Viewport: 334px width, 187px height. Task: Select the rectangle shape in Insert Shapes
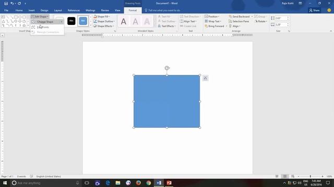[x=16, y=17]
